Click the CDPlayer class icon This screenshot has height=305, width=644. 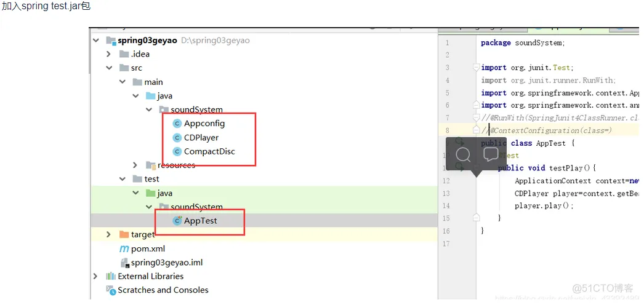[x=177, y=137]
